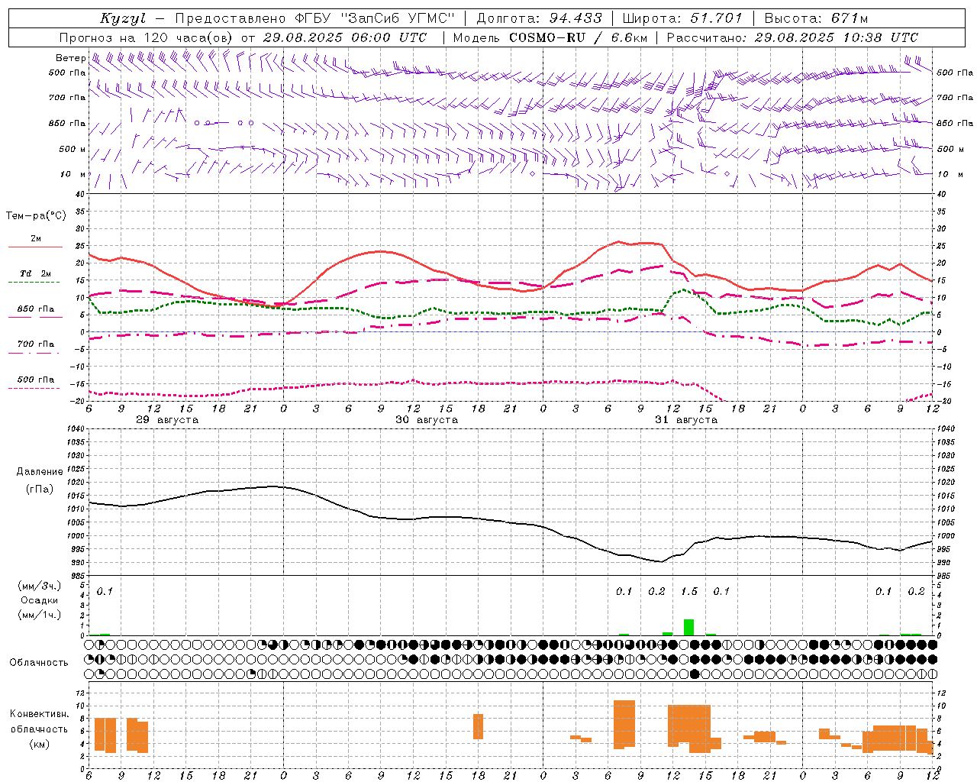Click the tallest green precipitation bar
The height and width of the screenshot is (782, 977).
click(x=688, y=627)
